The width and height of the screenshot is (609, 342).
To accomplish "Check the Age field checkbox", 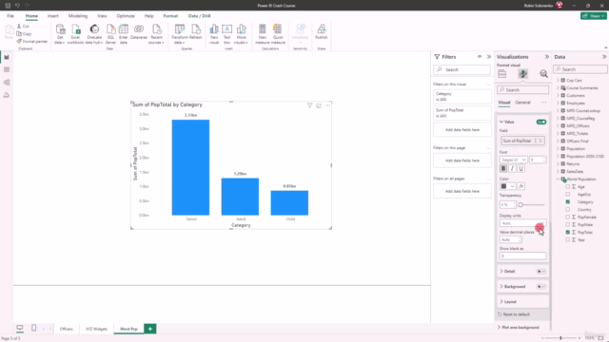I will pos(568,187).
